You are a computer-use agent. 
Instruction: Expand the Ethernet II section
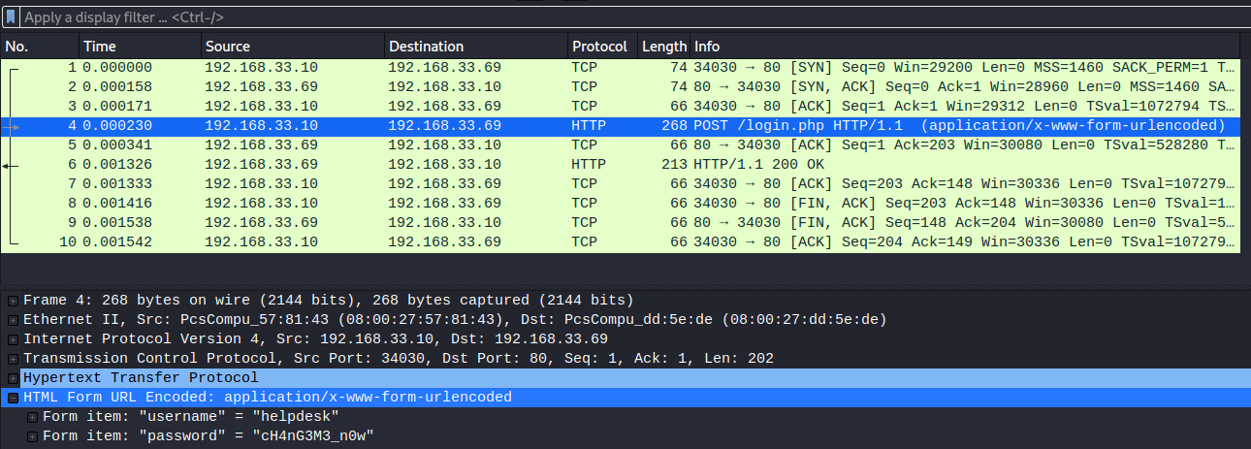click(x=13, y=320)
